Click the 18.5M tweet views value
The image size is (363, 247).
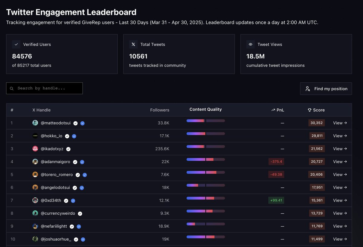256,56
